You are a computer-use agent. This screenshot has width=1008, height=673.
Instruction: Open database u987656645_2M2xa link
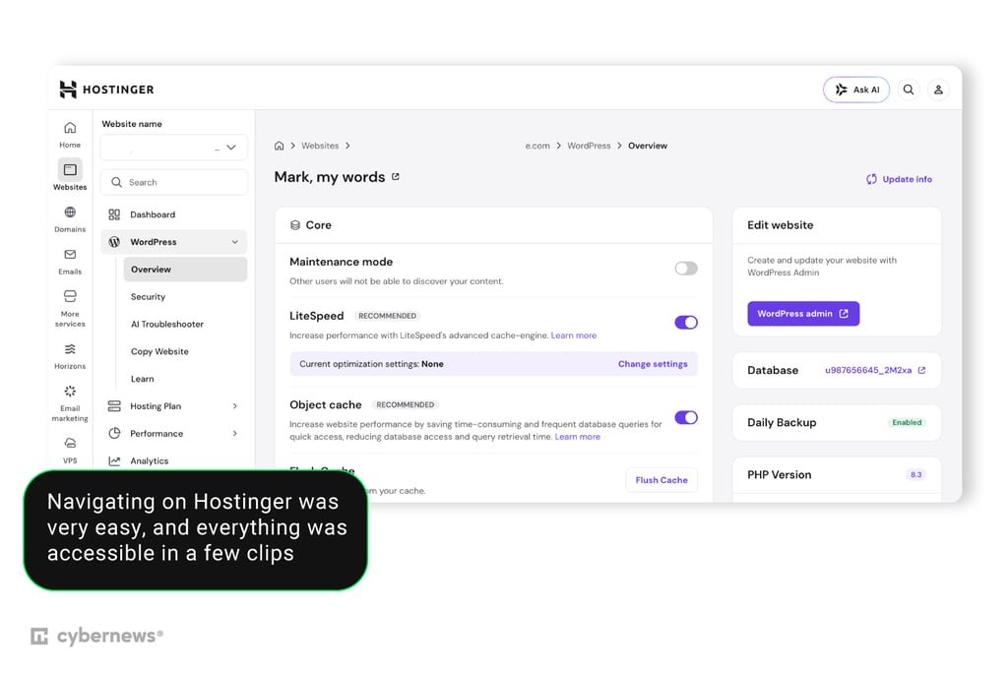tap(868, 370)
